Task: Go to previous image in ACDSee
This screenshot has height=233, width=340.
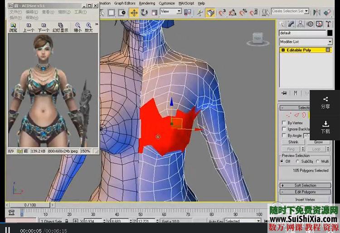Action: click(29, 28)
